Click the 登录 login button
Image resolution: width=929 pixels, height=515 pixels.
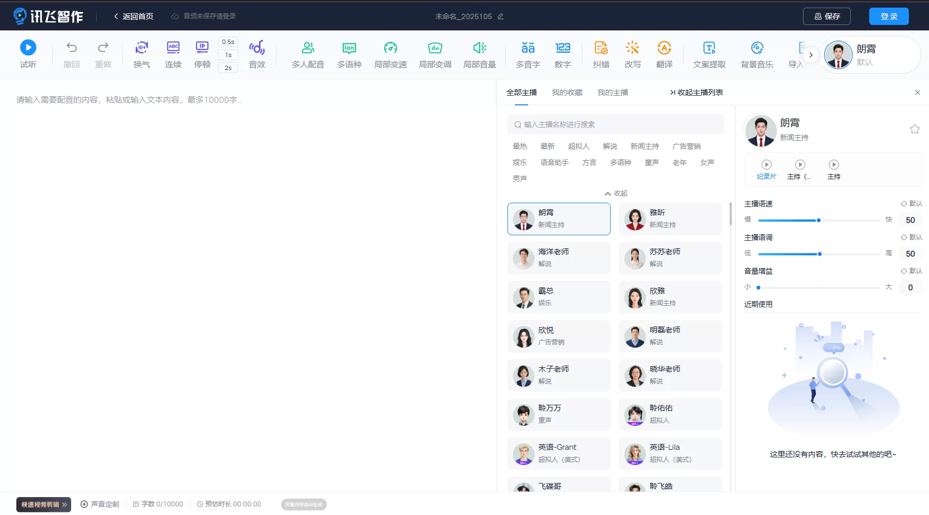[x=888, y=16]
